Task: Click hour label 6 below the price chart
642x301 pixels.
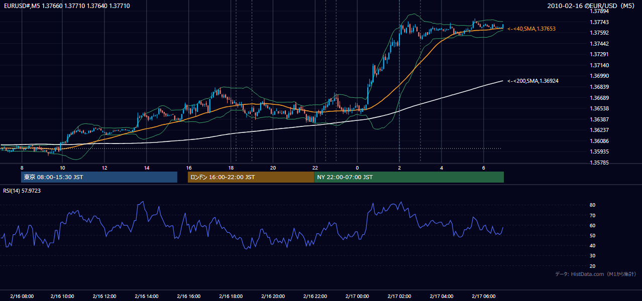Action: (484, 168)
